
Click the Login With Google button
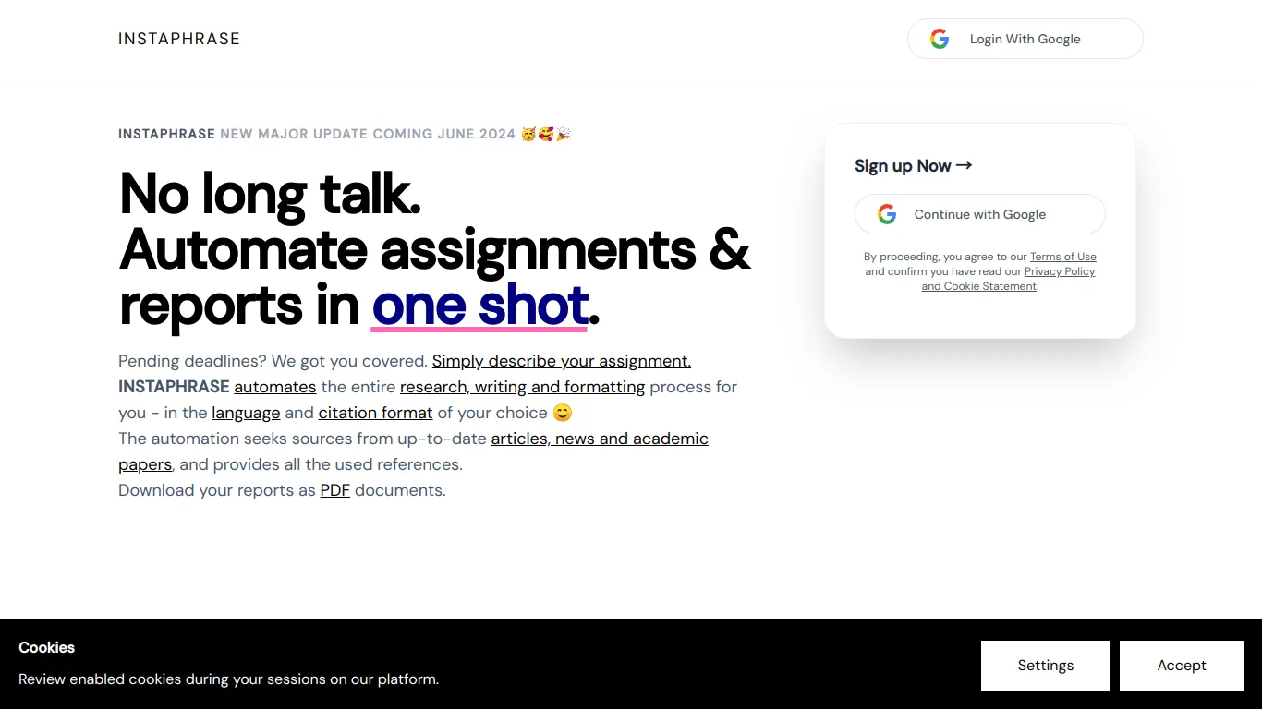pyautogui.click(x=1025, y=39)
